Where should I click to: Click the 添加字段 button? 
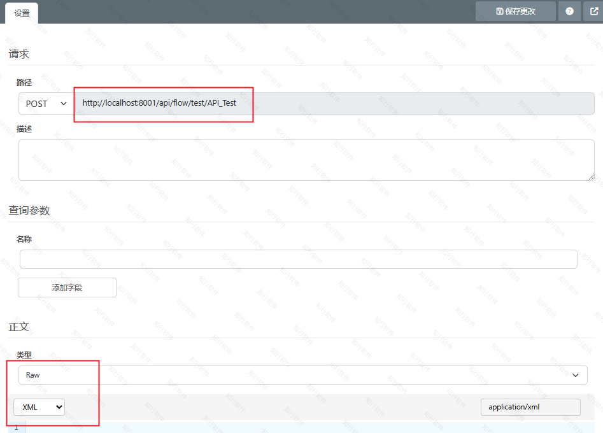[x=67, y=287]
